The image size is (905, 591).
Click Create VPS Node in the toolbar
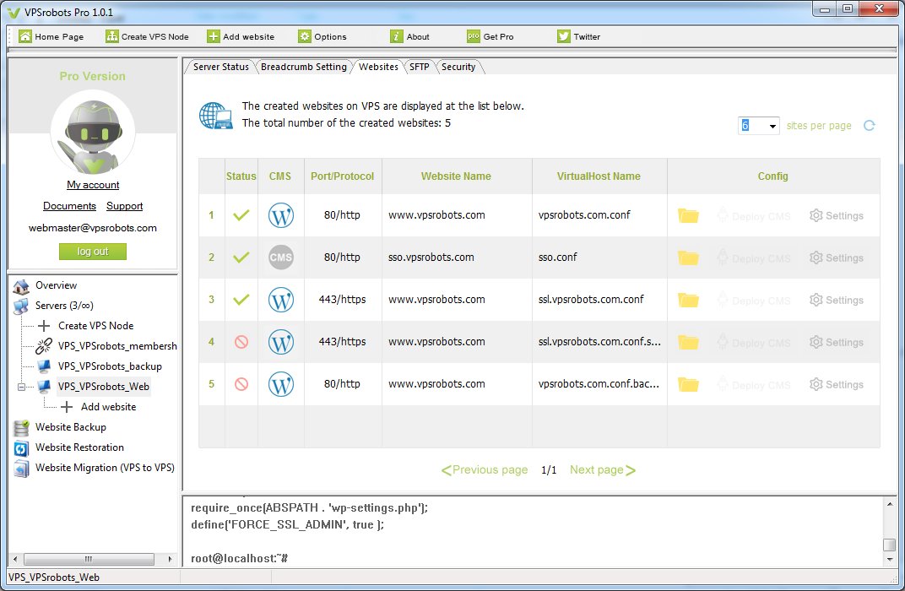pos(147,36)
